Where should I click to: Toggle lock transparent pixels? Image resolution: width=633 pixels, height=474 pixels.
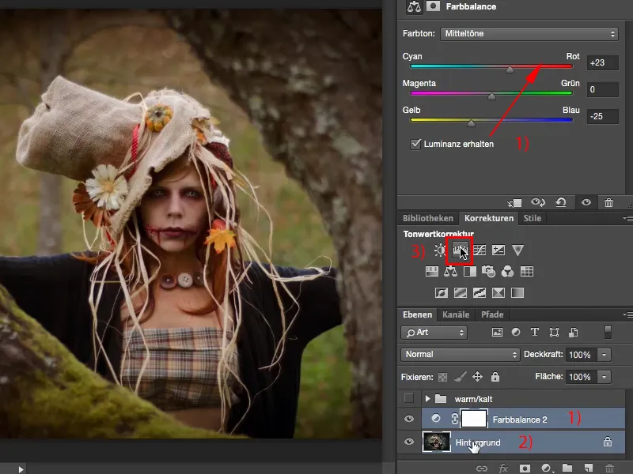click(x=443, y=378)
